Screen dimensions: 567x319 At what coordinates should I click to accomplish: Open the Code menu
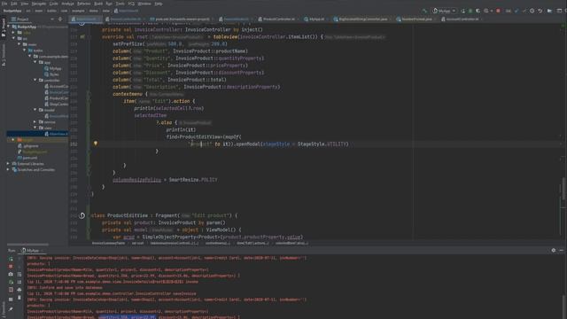point(53,4)
